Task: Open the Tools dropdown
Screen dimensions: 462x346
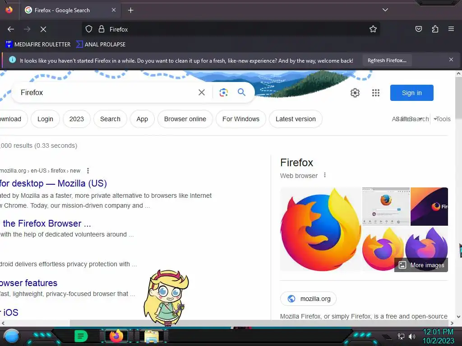Action: pos(442,119)
